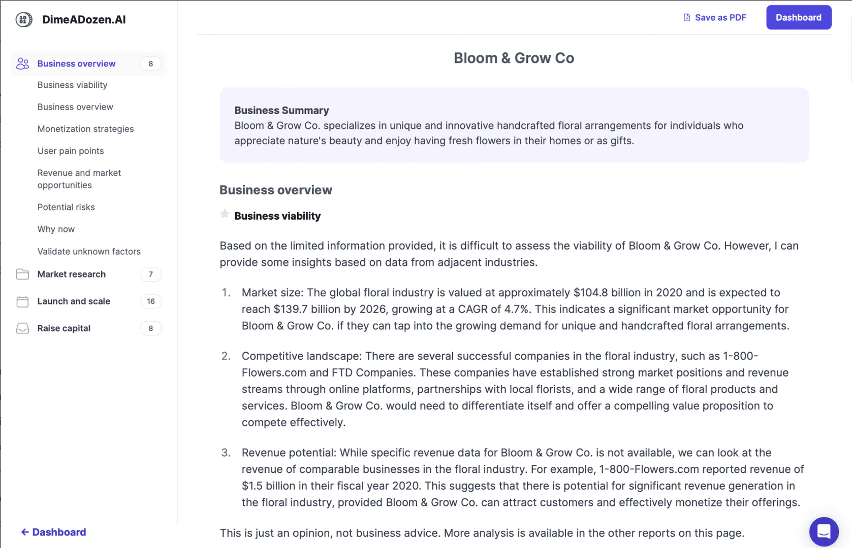852x548 pixels.
Task: Expand the Market research section
Action: coord(72,275)
